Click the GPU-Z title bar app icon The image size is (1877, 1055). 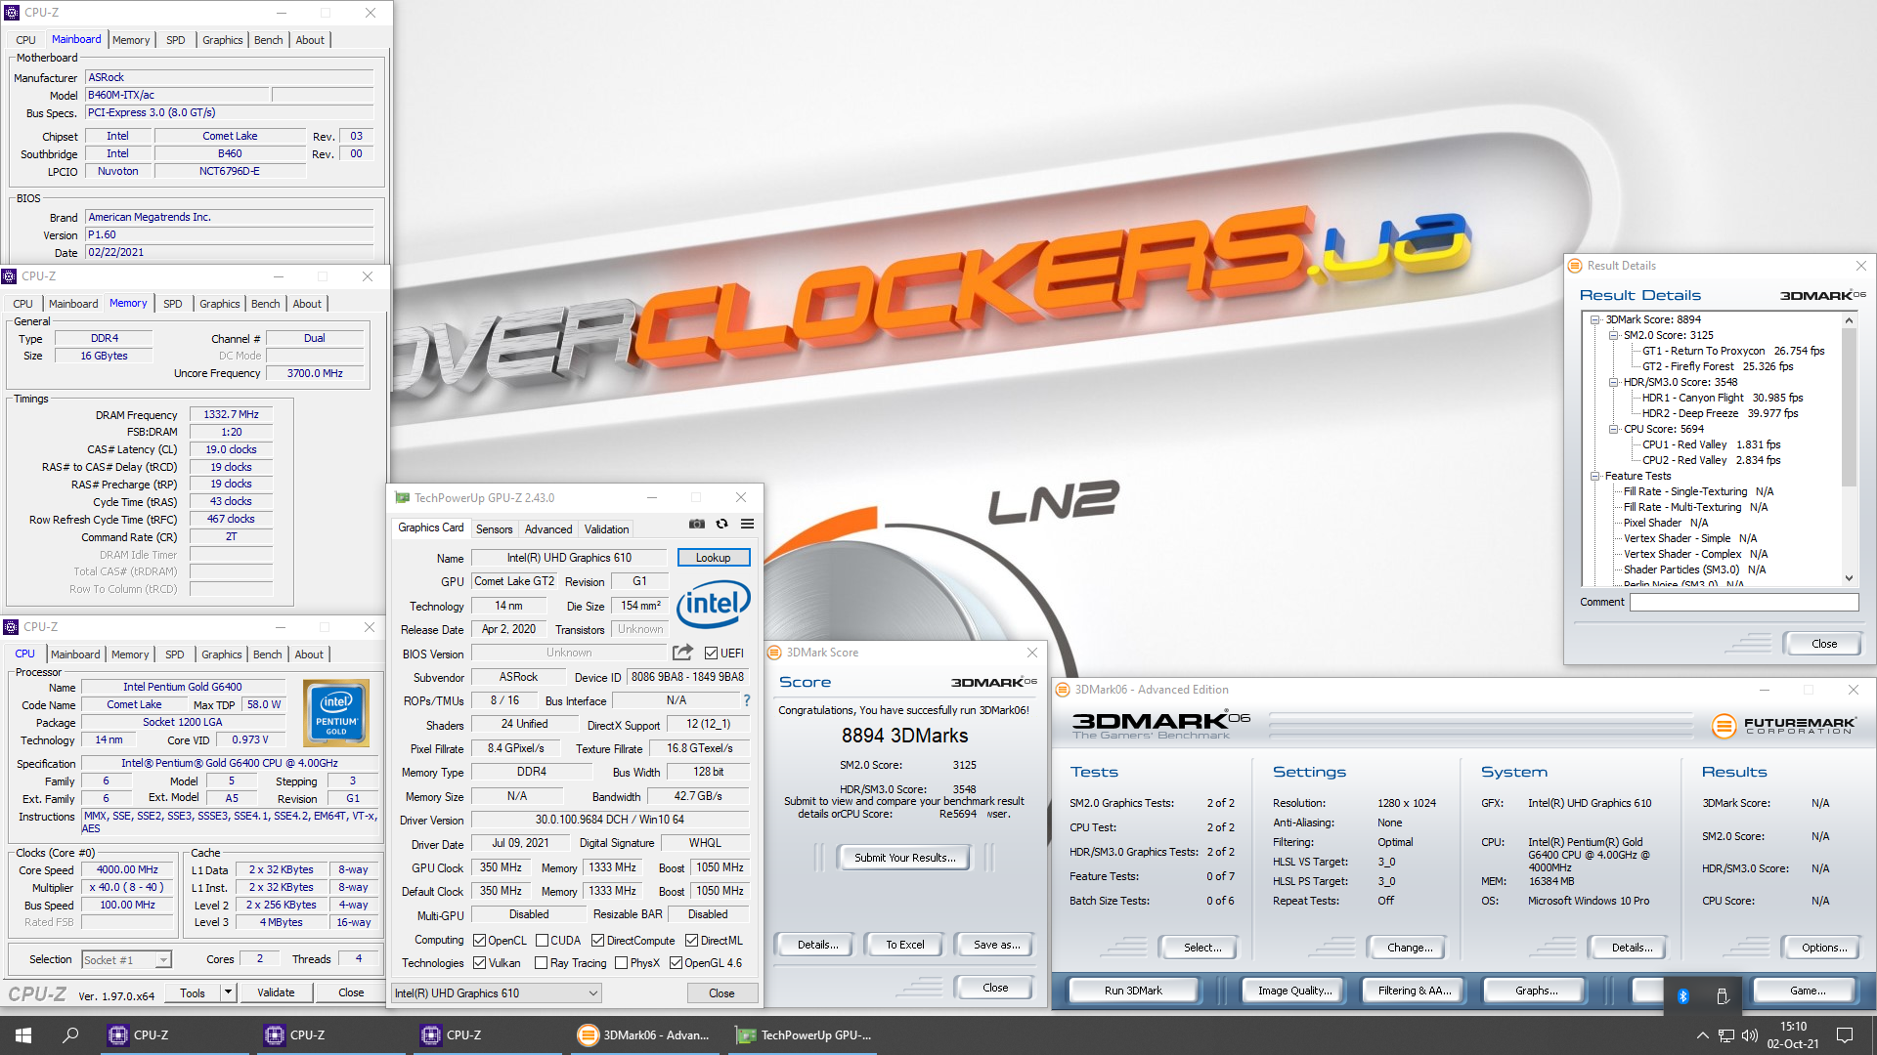point(402,498)
